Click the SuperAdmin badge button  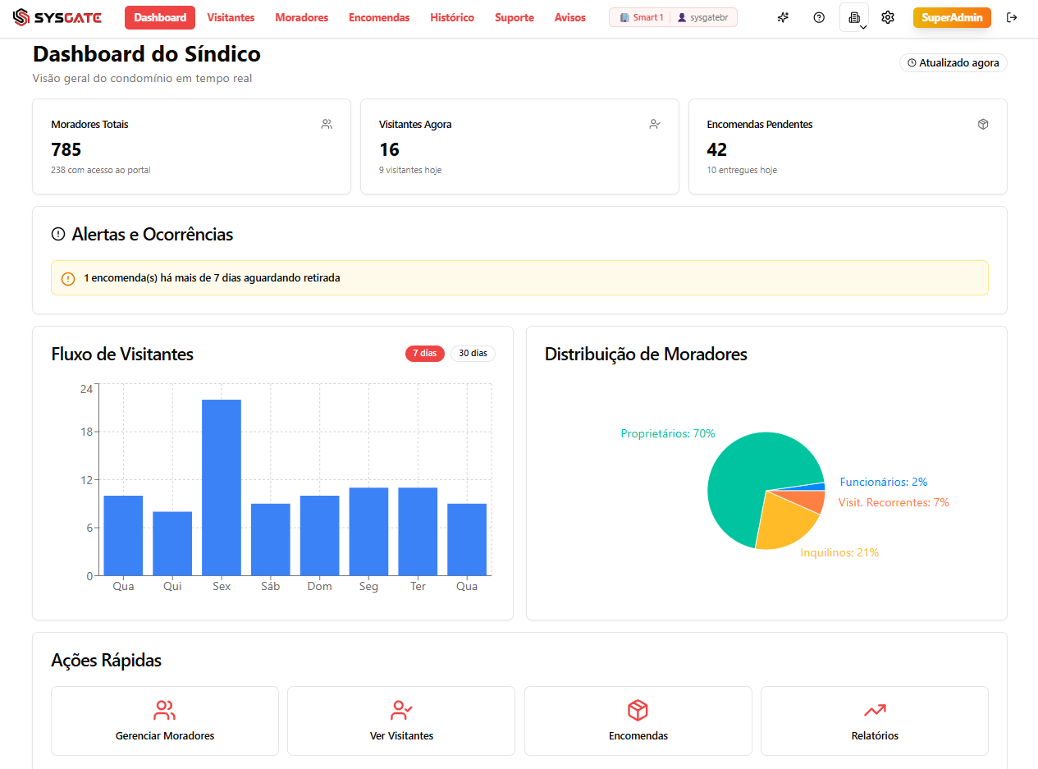tap(952, 17)
